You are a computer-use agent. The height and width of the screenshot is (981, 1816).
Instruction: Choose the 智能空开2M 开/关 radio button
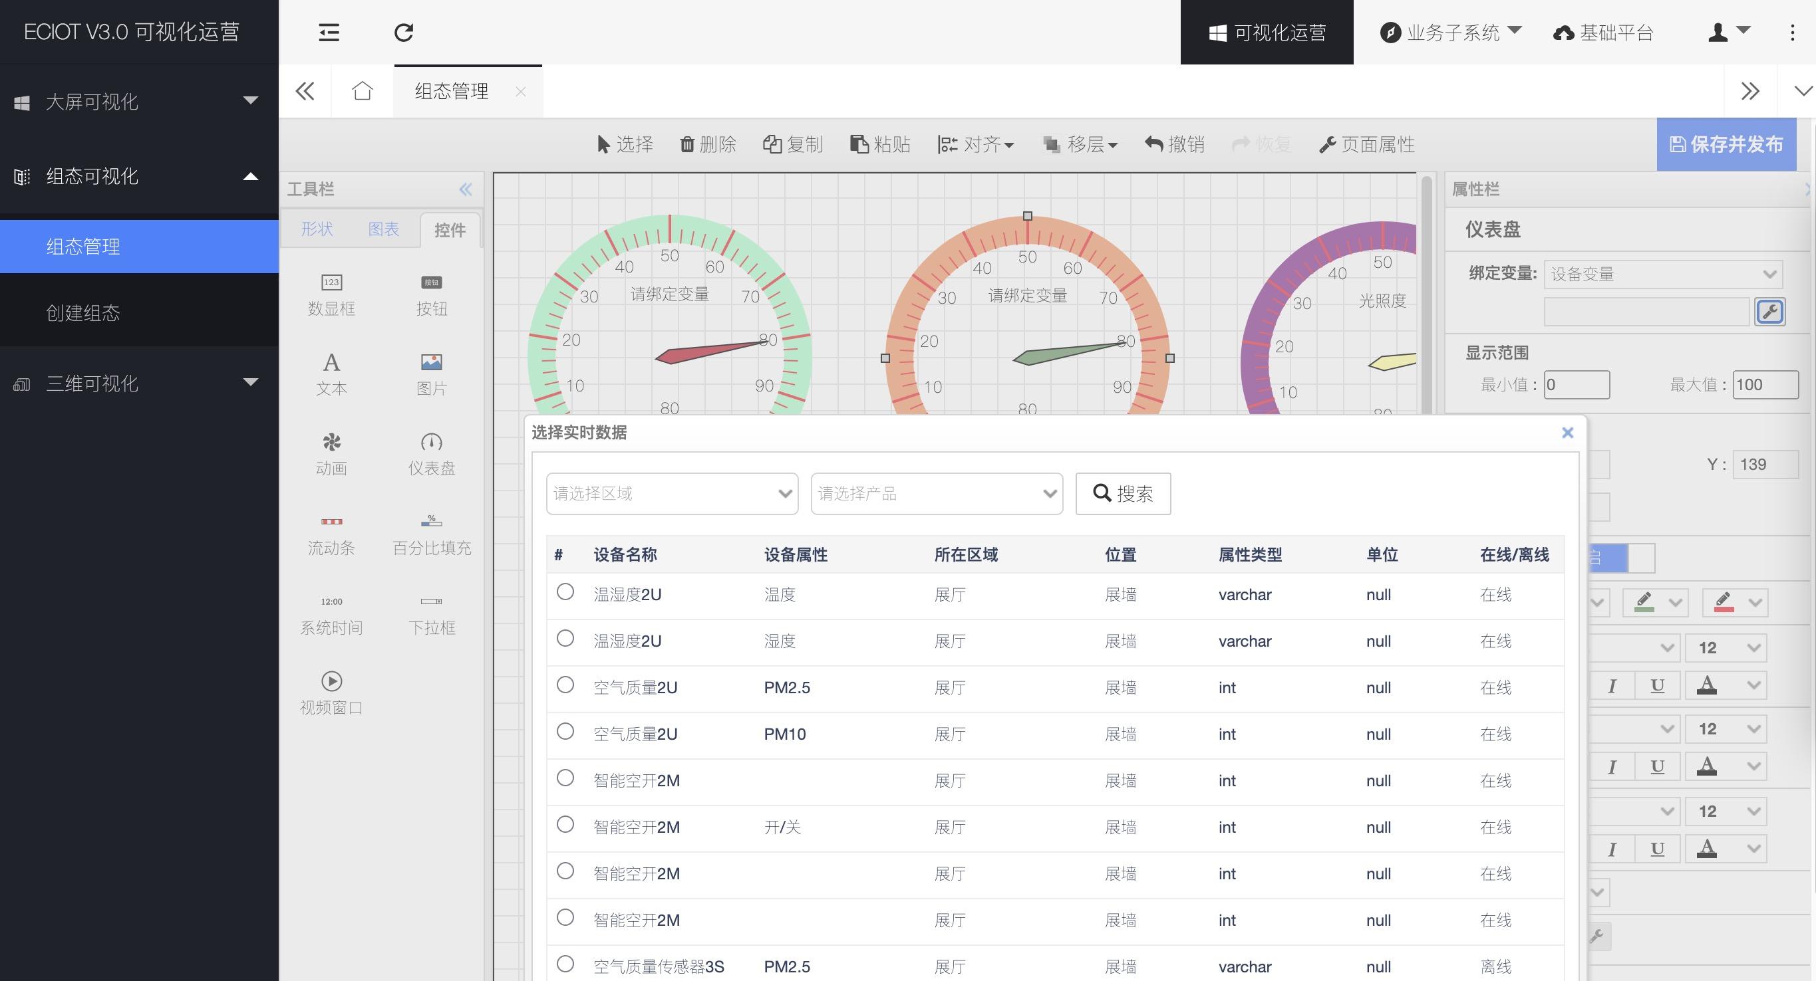point(565,824)
